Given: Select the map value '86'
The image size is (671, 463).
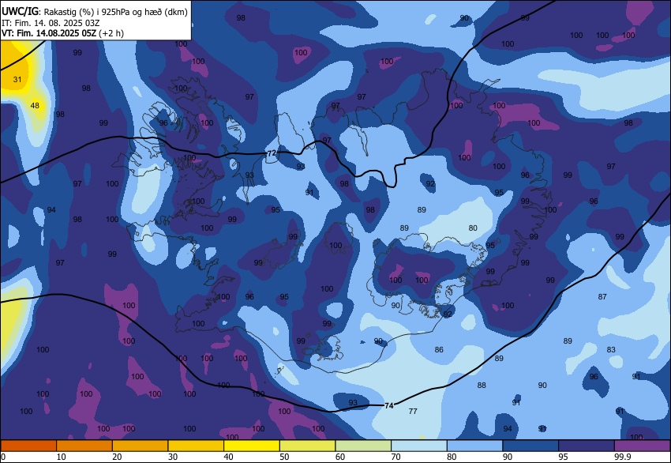Looking at the screenshot, I should (x=439, y=349).
